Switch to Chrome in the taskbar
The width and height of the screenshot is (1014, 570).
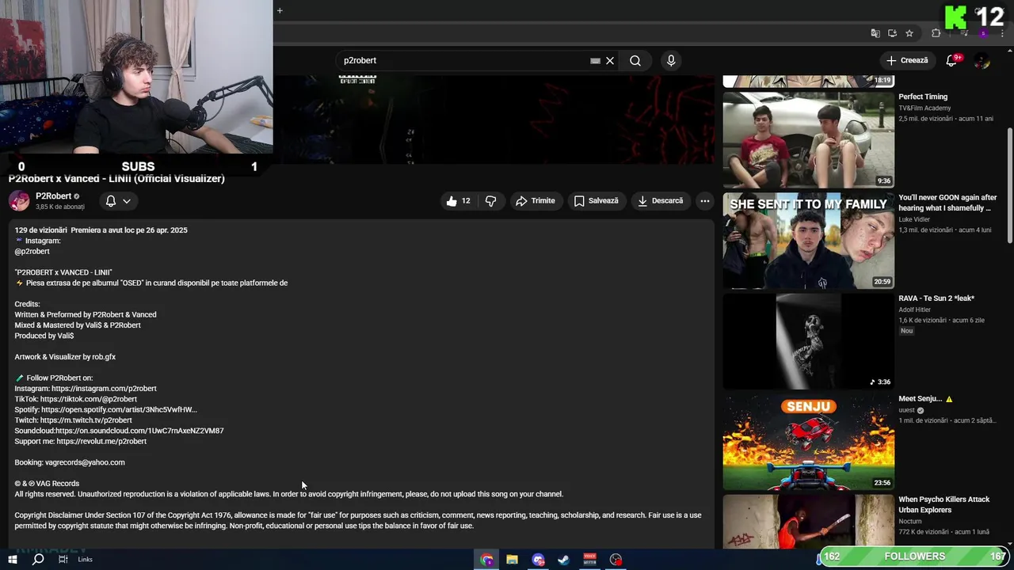point(486,560)
